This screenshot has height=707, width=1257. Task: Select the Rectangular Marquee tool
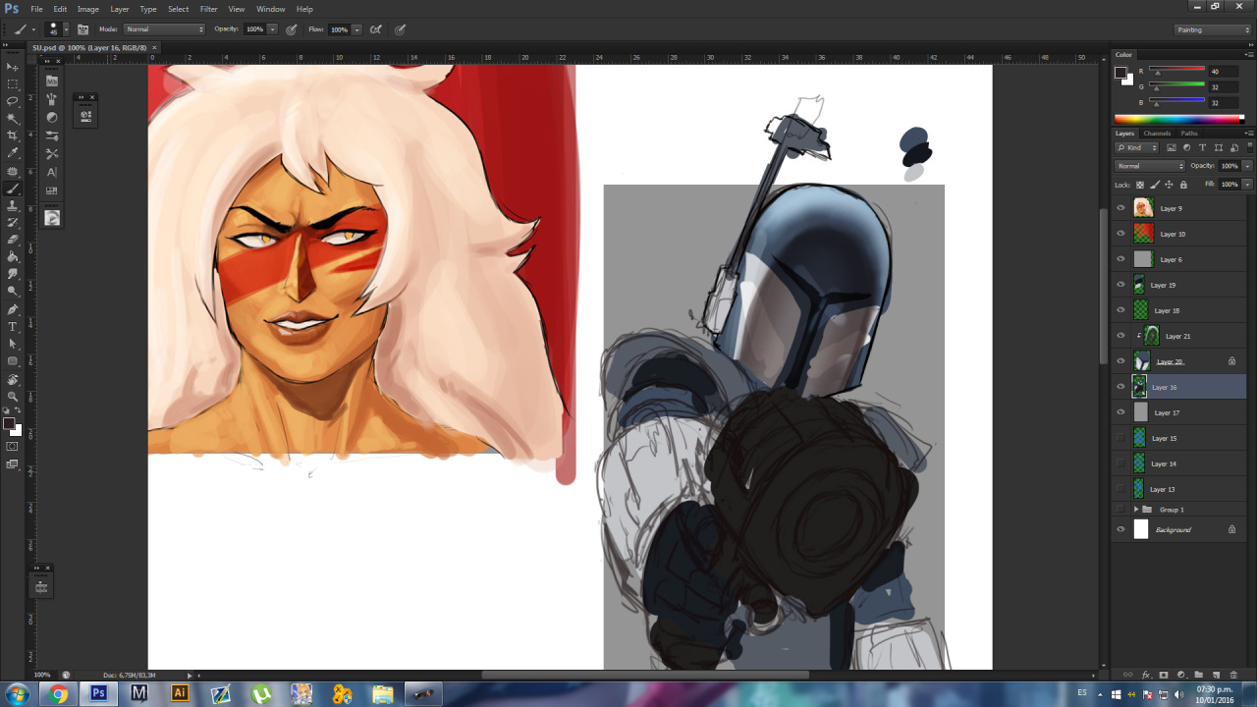(x=13, y=84)
